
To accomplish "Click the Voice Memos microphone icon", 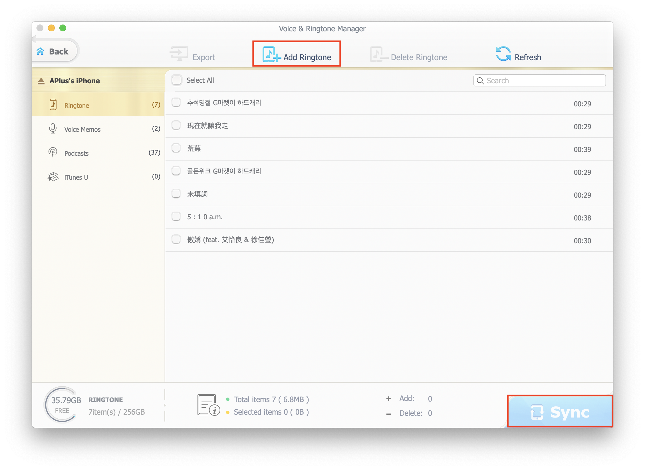I will pos(53,129).
